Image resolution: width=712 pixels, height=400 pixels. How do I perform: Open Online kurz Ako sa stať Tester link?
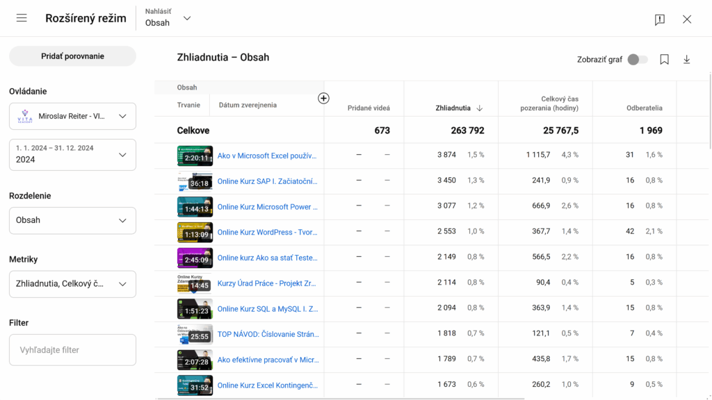pos(267,258)
